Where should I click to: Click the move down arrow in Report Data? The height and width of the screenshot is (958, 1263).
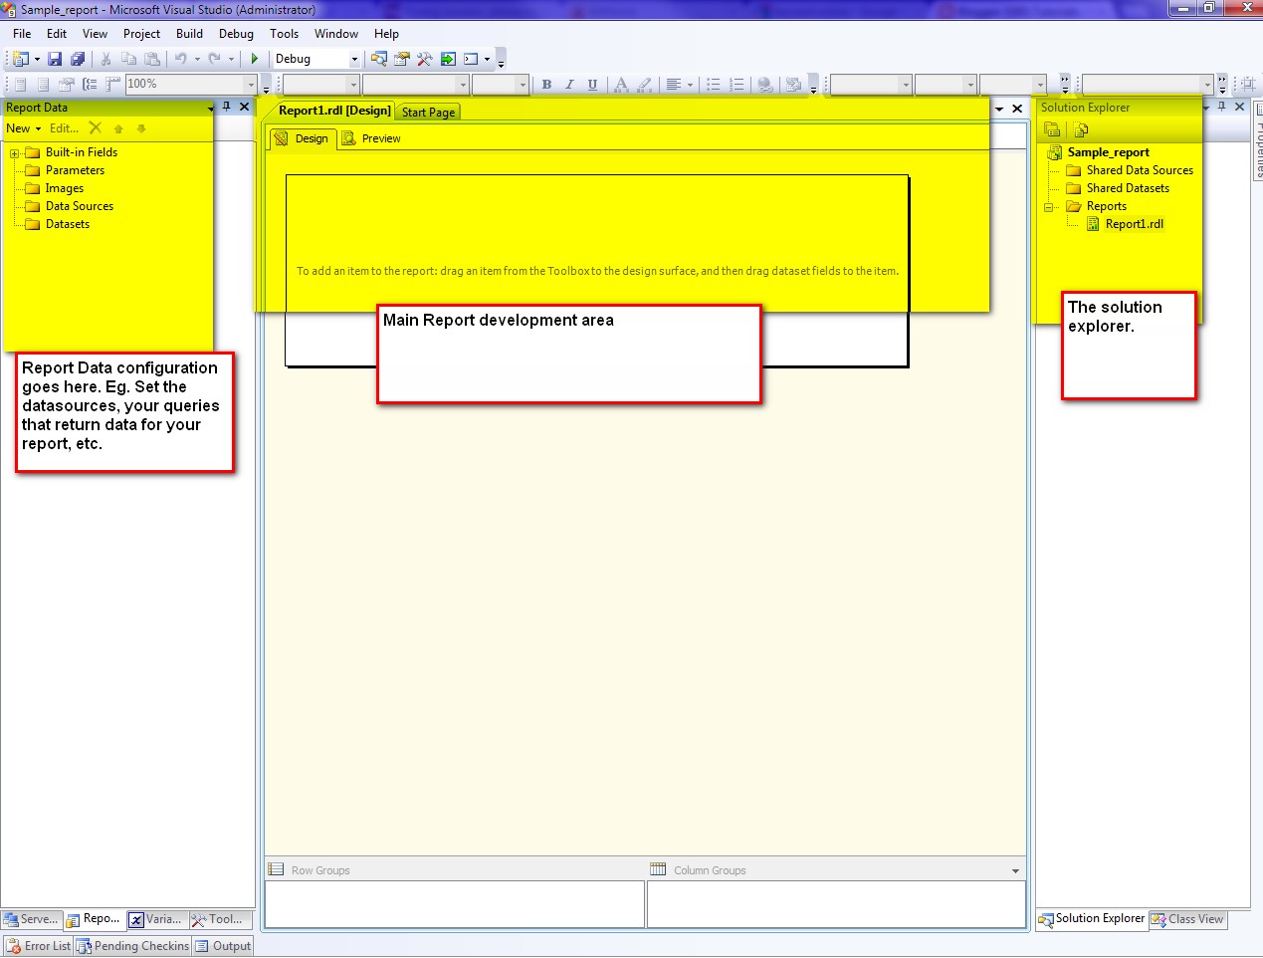tap(141, 128)
